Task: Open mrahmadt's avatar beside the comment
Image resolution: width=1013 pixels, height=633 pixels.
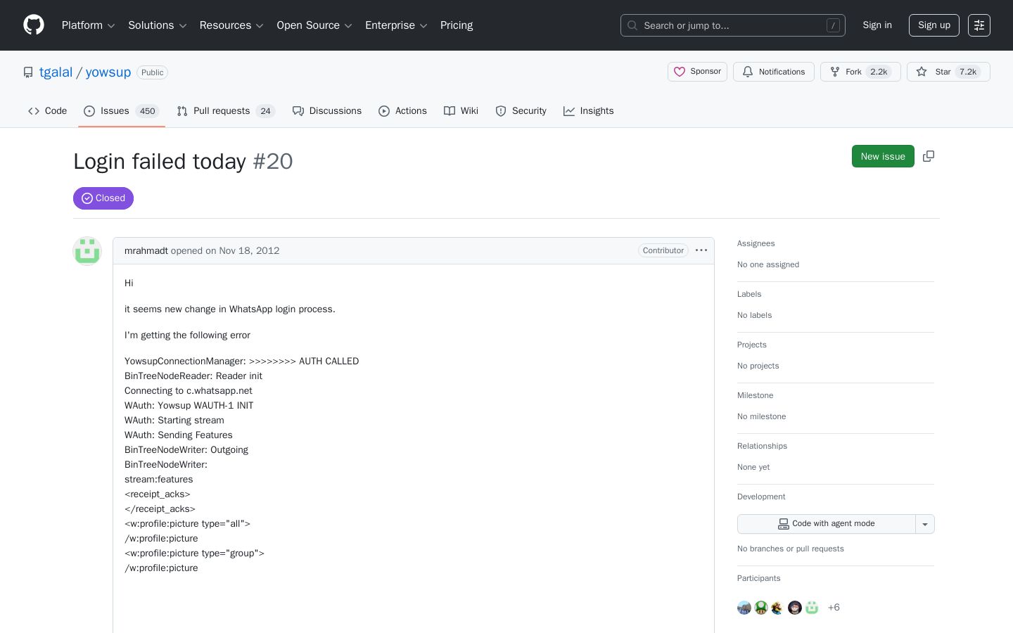Action: [87, 251]
